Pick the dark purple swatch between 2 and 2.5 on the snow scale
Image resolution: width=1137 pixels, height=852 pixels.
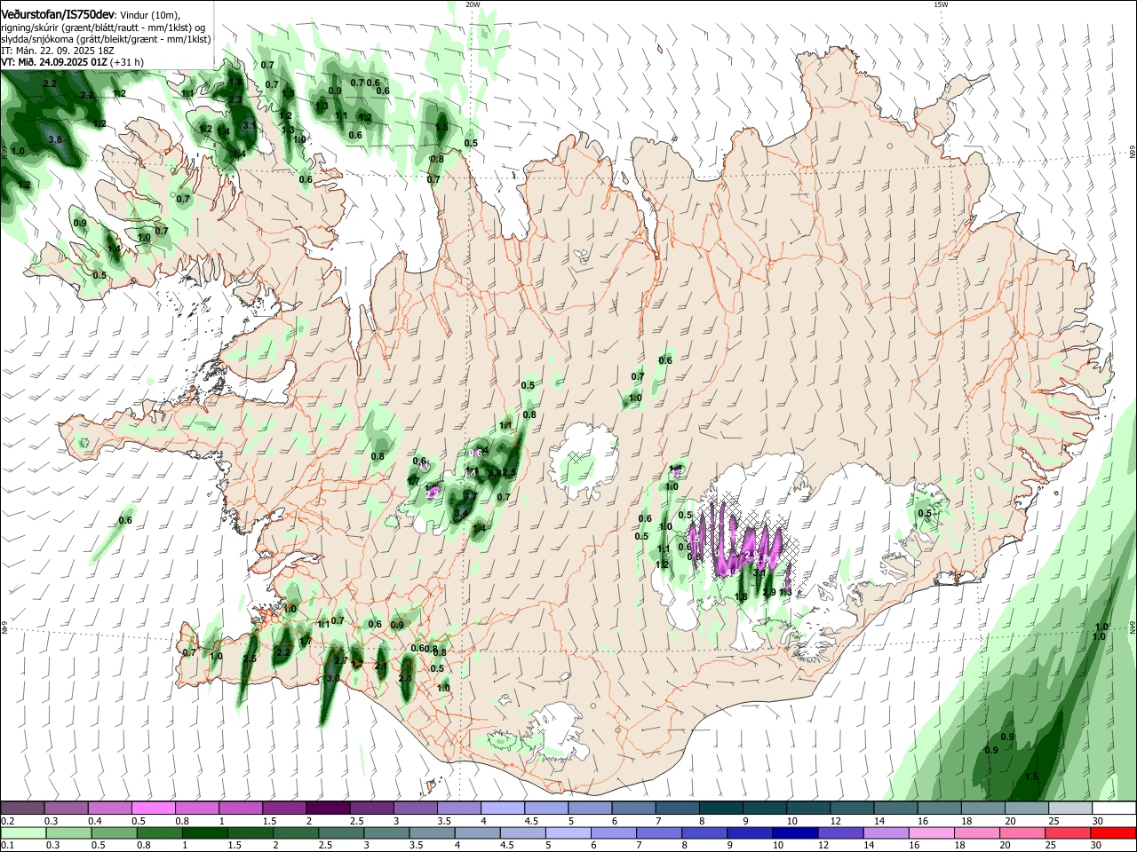pyautogui.click(x=328, y=808)
